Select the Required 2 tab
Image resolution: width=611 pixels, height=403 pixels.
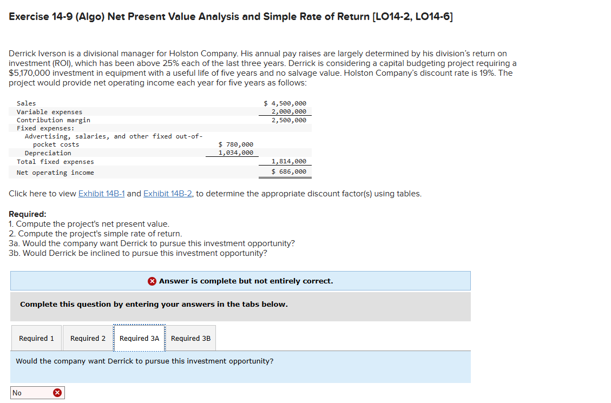coord(87,338)
